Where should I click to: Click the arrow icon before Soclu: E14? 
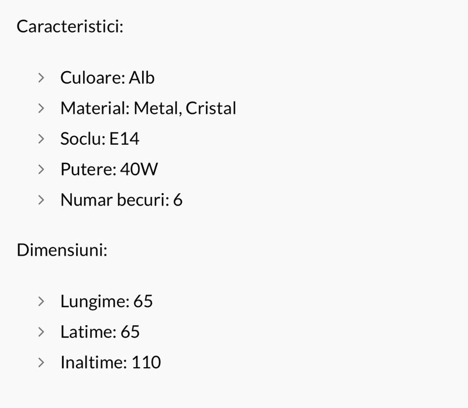[x=40, y=138]
